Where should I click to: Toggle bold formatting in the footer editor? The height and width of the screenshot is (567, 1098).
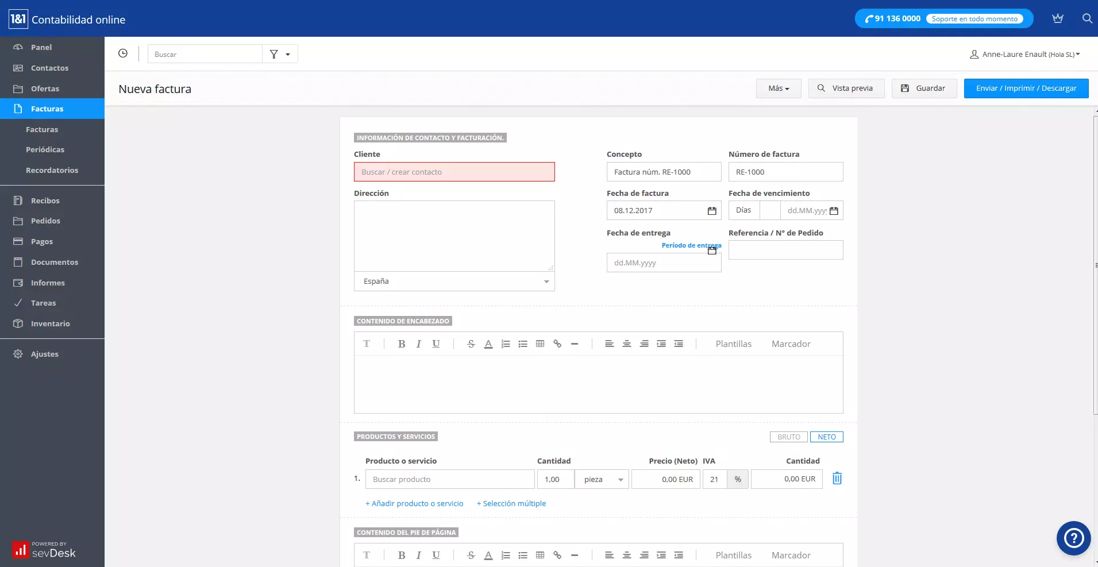click(401, 555)
